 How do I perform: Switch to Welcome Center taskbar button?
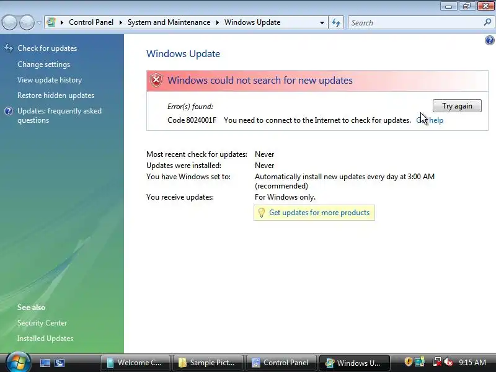click(x=135, y=363)
